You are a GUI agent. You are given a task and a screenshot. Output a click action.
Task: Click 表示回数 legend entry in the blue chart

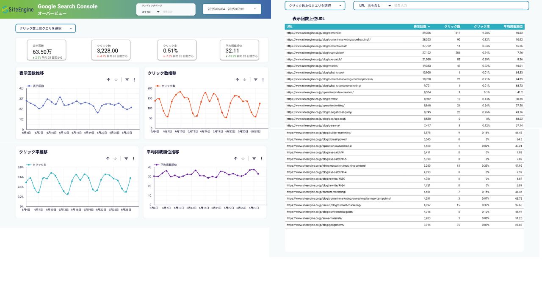coord(36,86)
